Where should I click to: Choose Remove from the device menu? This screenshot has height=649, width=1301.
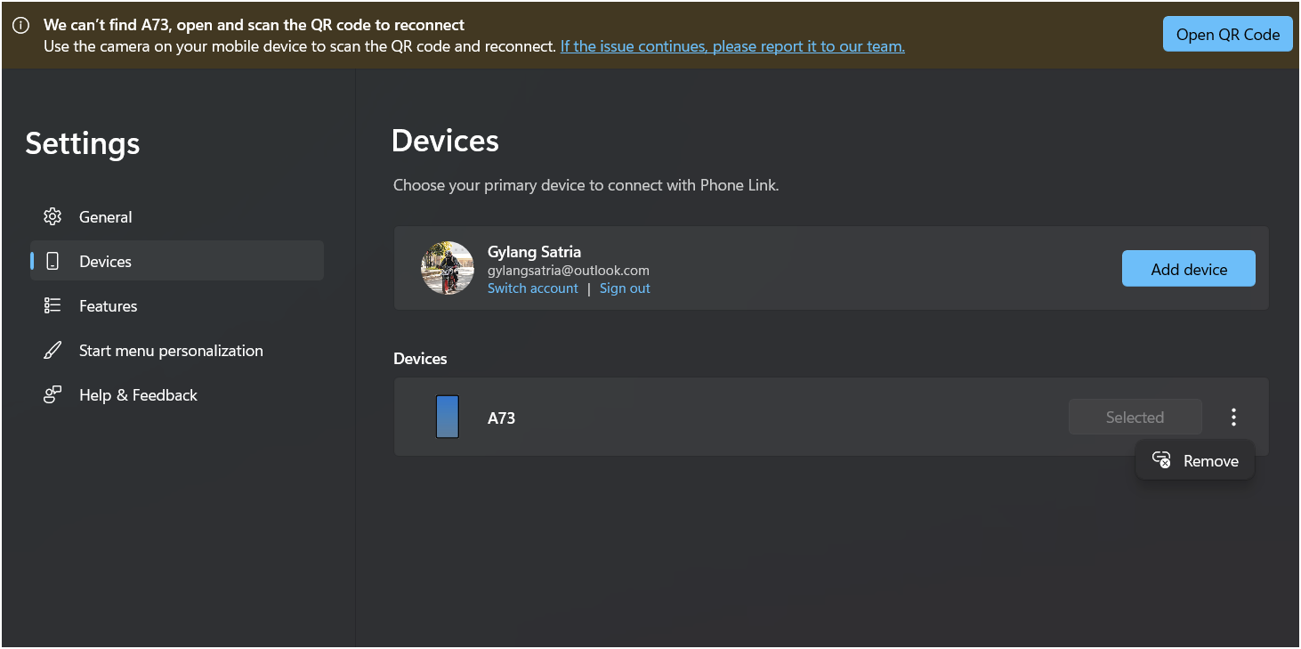tap(1195, 460)
